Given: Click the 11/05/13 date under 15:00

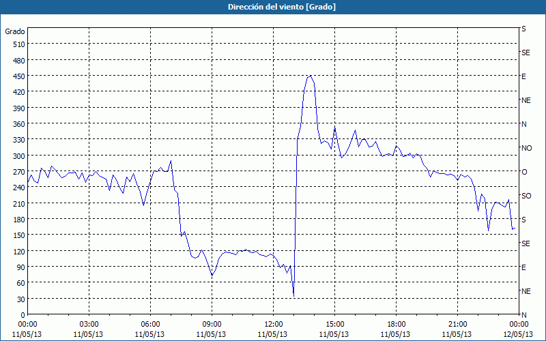Looking at the screenshot, I should pos(334,334).
